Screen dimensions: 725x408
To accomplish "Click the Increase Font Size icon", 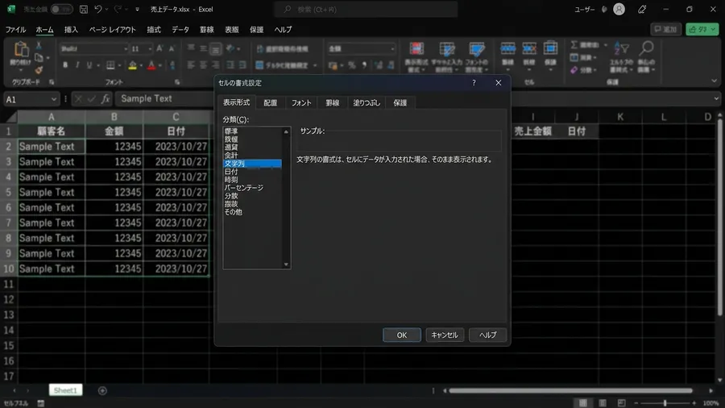I will click(159, 48).
